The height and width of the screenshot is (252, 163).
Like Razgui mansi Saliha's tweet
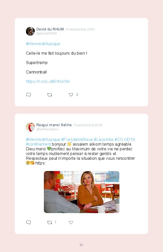coord(71,223)
